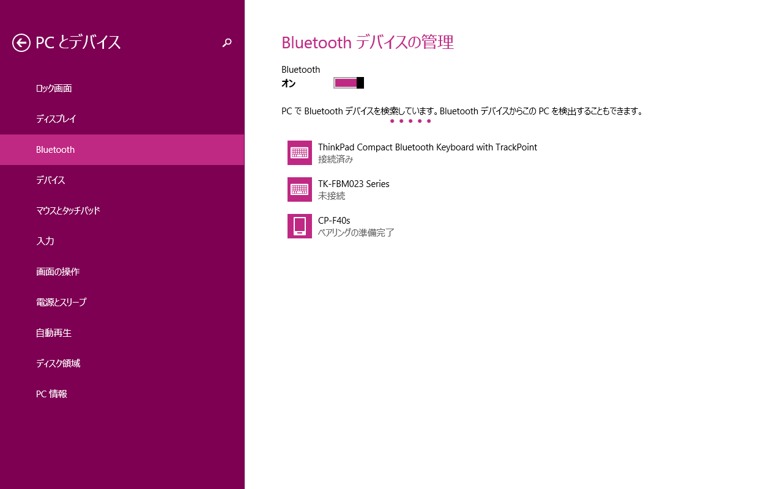Image resolution: width=783 pixels, height=489 pixels.
Task: Open the ディスク領域 settings page
Action: pyautogui.click(x=122, y=364)
